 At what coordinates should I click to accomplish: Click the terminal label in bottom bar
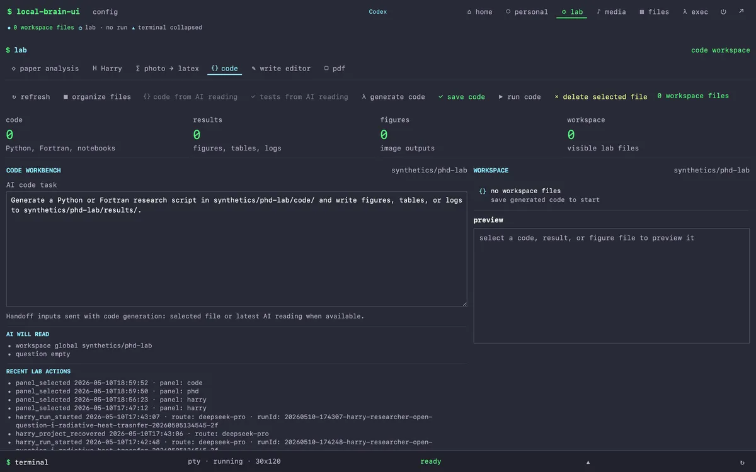pyautogui.click(x=27, y=462)
